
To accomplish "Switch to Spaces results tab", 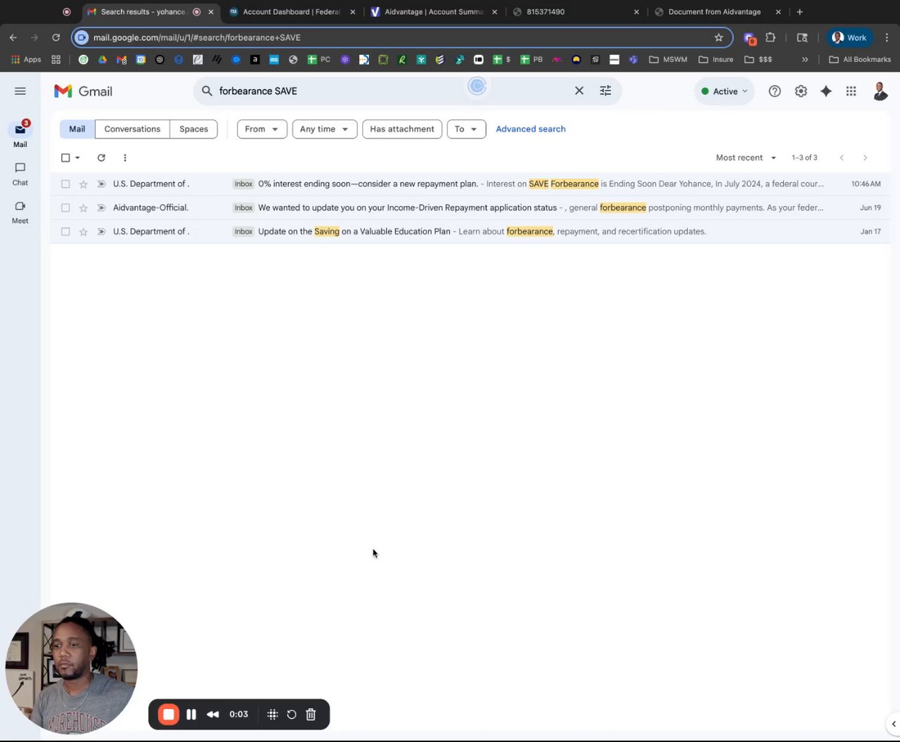I will point(193,129).
